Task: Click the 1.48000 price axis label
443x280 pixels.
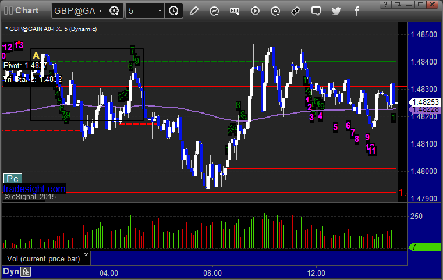Action: point(424,171)
